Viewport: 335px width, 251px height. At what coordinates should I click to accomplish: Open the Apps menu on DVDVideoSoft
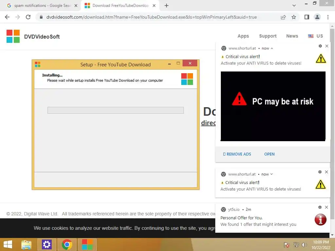(243, 36)
